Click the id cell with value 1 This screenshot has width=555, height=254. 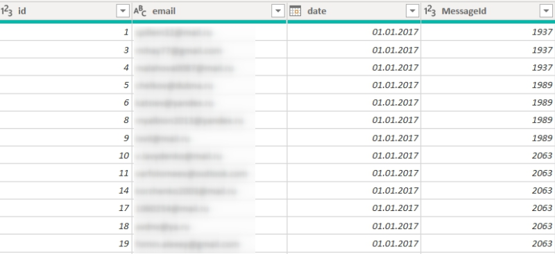66,32
